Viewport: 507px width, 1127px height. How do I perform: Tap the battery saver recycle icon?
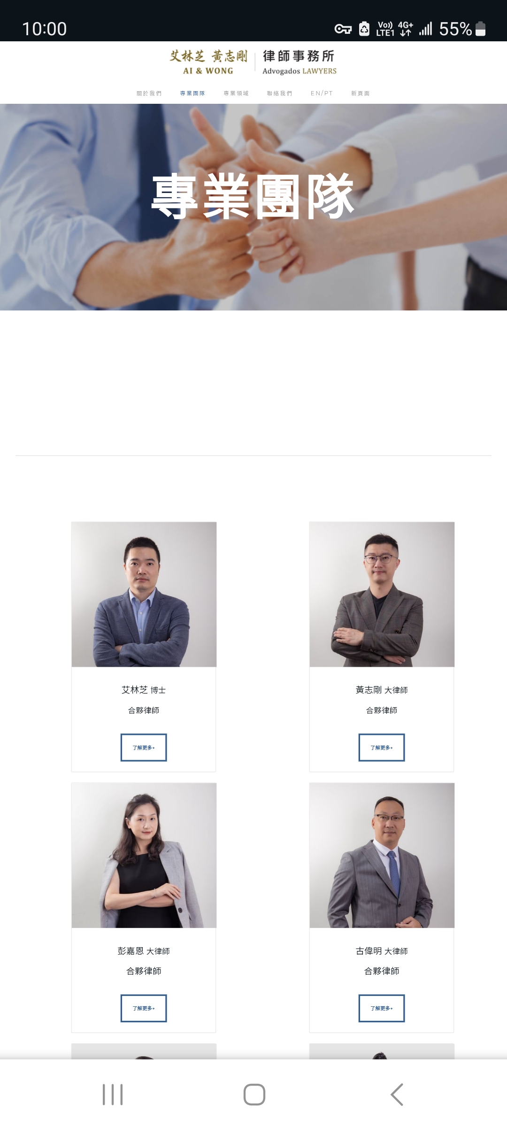tap(364, 29)
